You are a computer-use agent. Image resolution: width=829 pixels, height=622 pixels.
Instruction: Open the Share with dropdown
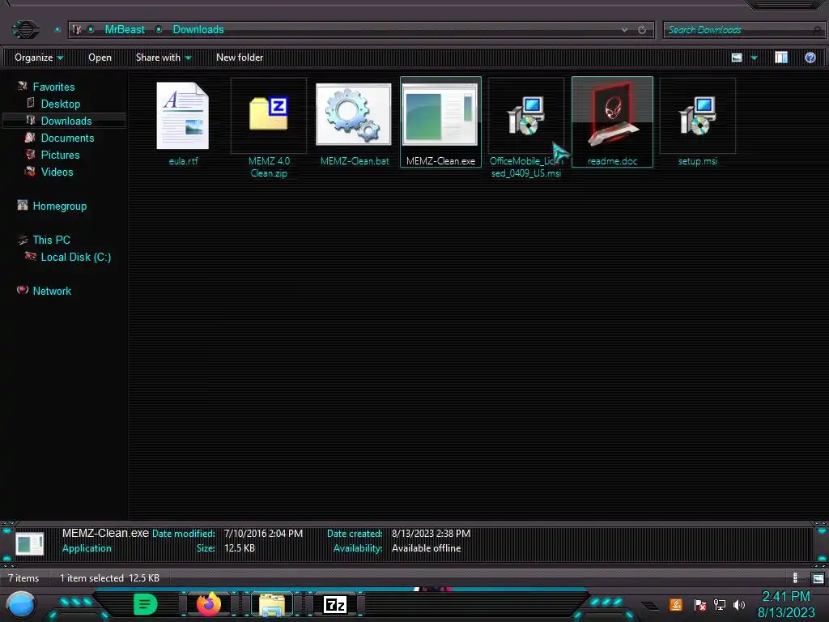164,58
